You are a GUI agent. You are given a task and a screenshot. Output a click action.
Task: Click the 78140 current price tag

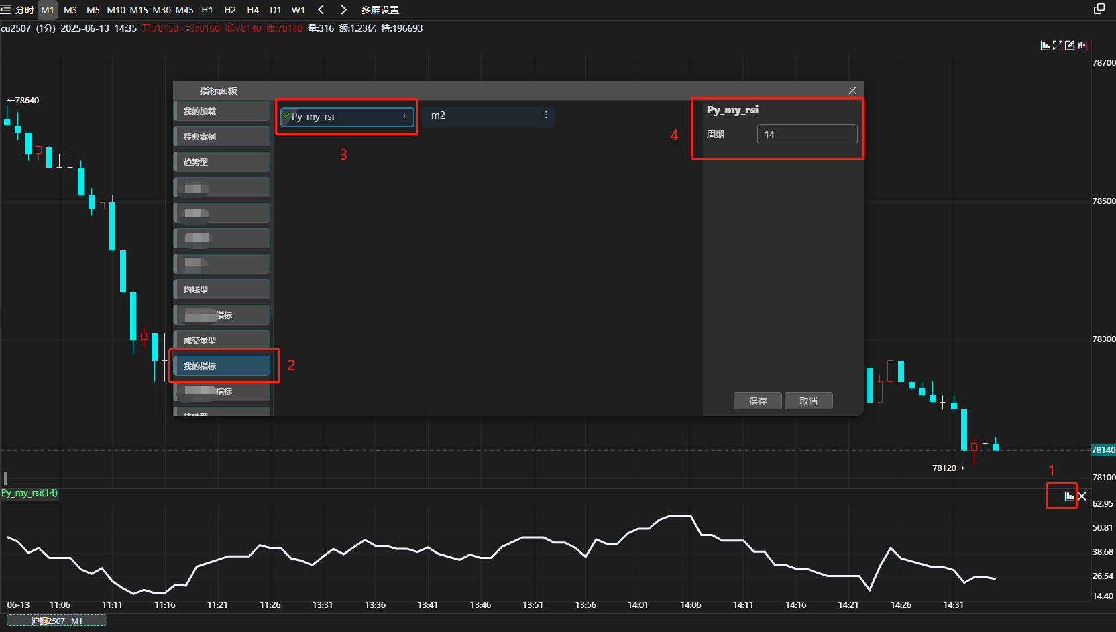pyautogui.click(x=1103, y=450)
